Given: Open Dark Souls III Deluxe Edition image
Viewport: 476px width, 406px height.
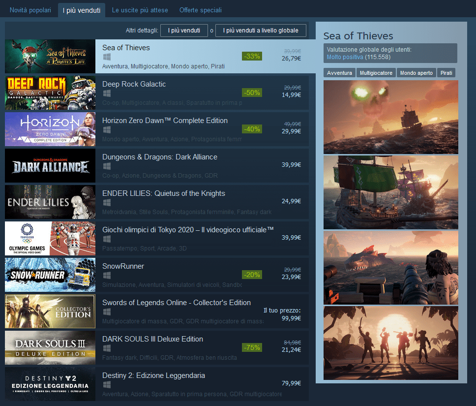Looking at the screenshot, I should [x=50, y=347].
